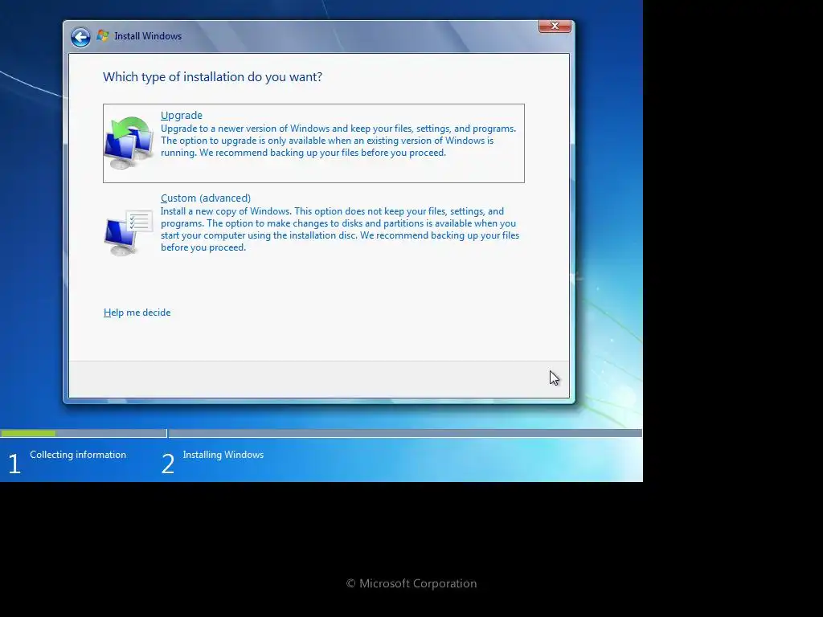The width and height of the screenshot is (823, 617).
Task: Choose the Custom (advanced) installation option
Action: (x=313, y=224)
